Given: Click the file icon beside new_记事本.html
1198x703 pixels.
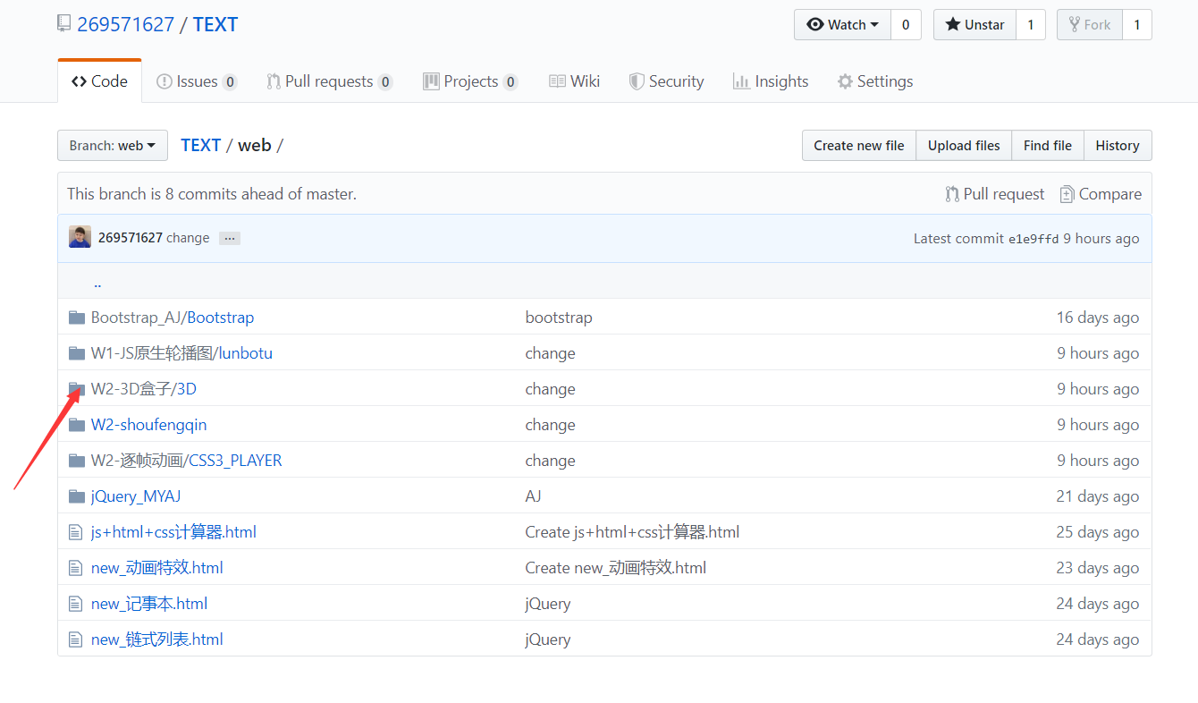Looking at the screenshot, I should click(x=75, y=603).
